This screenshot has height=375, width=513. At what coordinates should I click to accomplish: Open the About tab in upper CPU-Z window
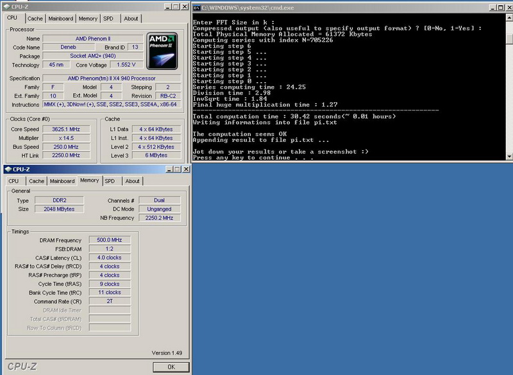click(x=131, y=19)
